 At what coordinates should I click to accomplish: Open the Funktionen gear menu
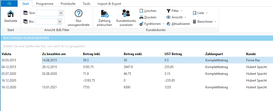point(141,24)
